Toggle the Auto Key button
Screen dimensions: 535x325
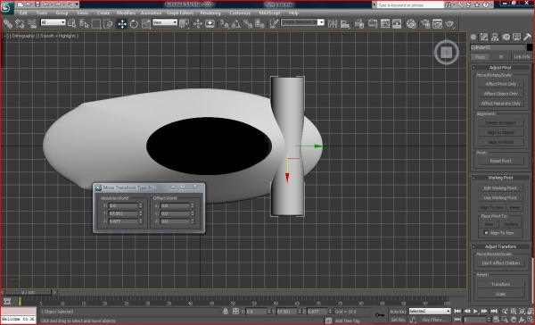398,312
